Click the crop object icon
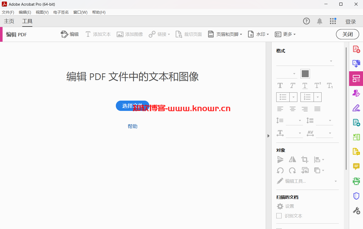The image size is (363, 229). 305,160
